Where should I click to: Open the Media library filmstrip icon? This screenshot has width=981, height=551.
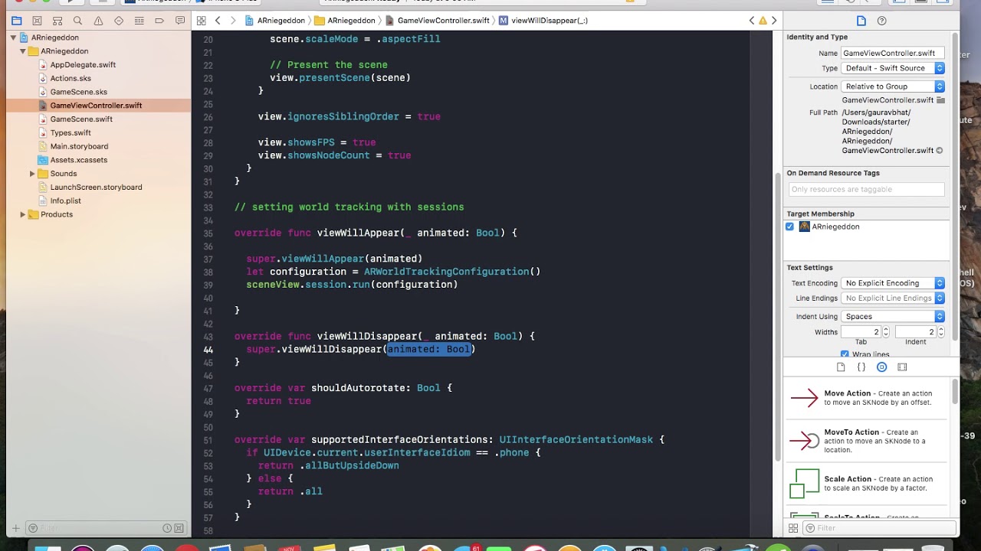coord(902,367)
